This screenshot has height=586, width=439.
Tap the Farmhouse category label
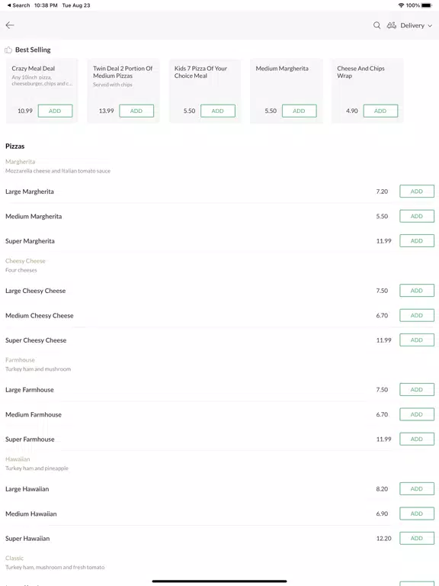coord(20,360)
